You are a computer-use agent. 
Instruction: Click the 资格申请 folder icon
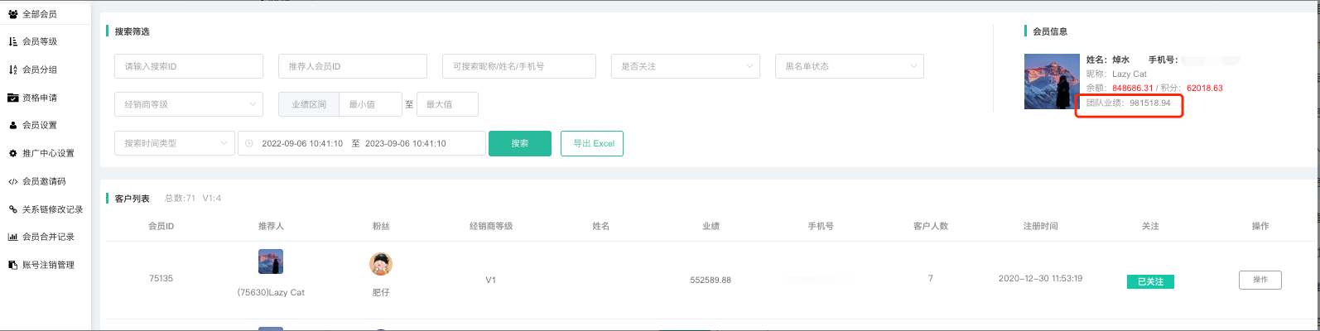pyautogui.click(x=13, y=98)
